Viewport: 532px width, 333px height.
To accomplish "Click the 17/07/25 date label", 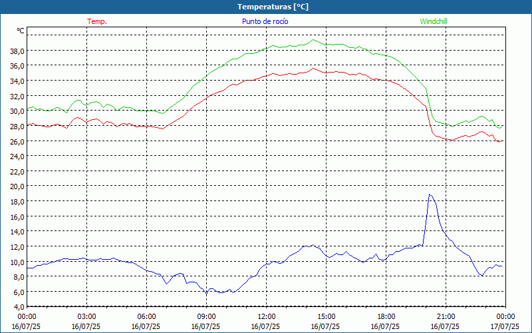I will pos(504,326).
